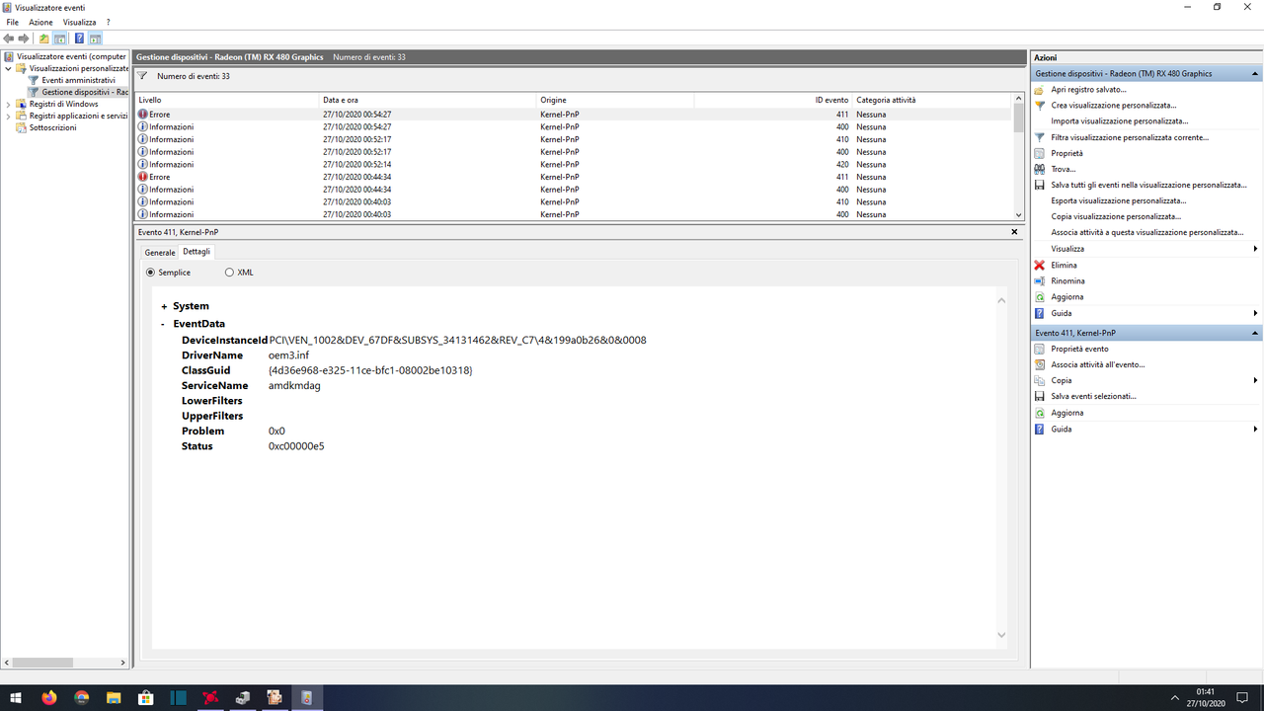Switch to the Dettagli tab

click(x=197, y=252)
